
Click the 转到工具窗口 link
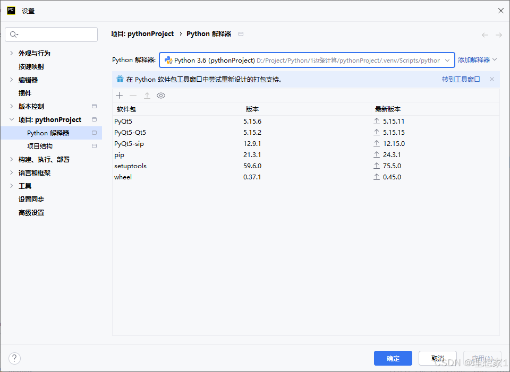point(461,79)
